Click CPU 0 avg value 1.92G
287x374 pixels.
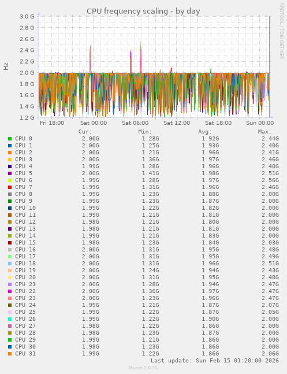(210, 139)
